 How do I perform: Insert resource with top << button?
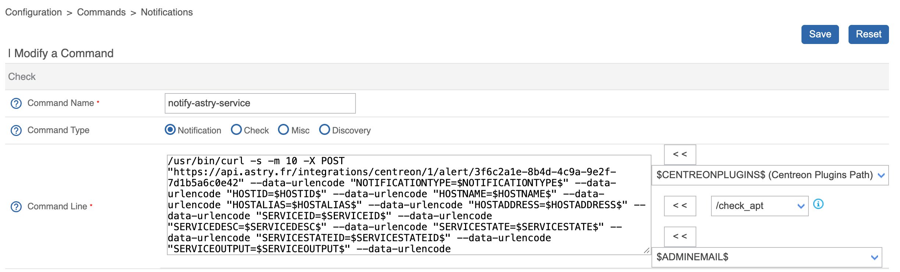click(680, 155)
